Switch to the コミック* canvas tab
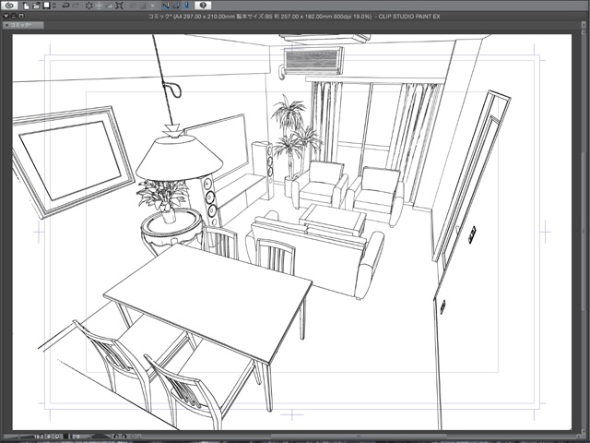The width and height of the screenshot is (590, 443). tap(23, 25)
